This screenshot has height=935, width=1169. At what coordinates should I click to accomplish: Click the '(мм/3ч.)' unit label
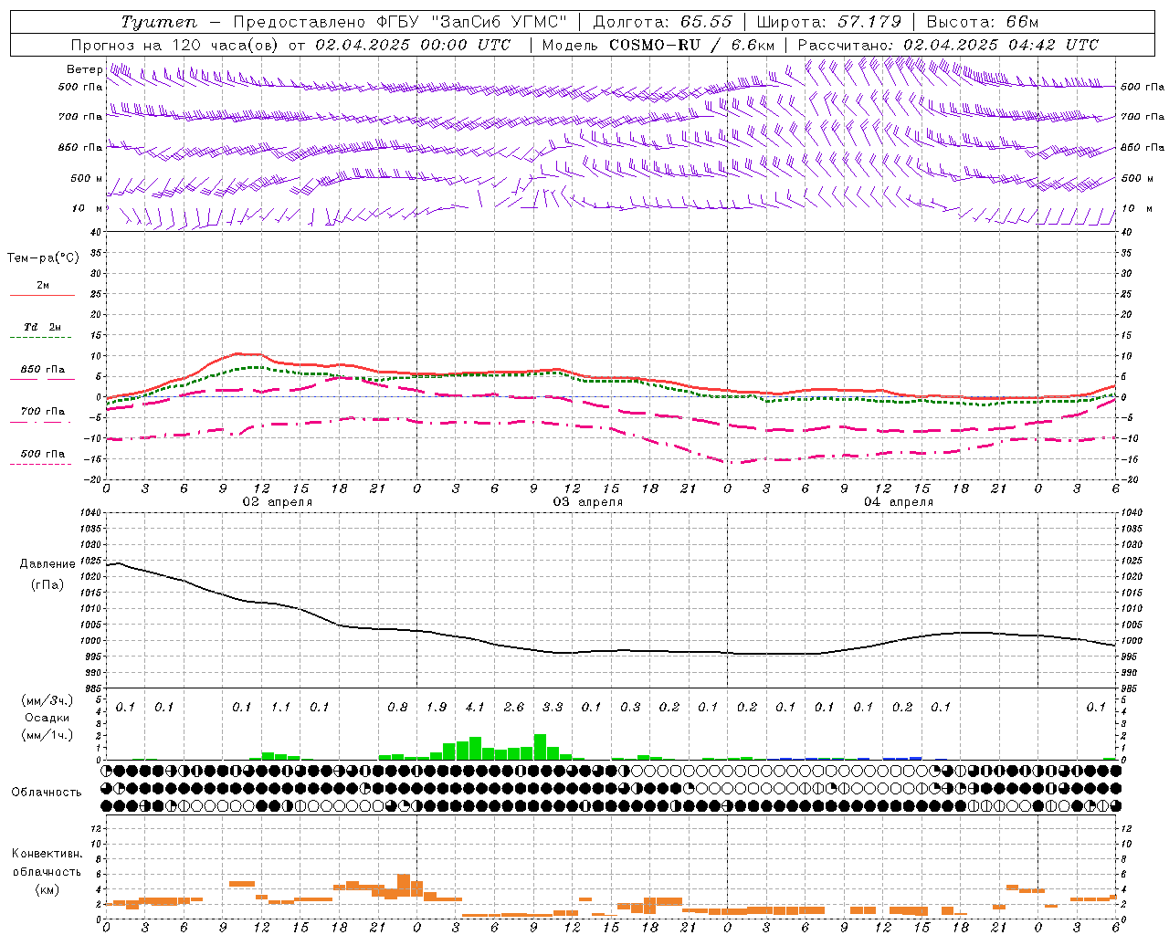point(47,700)
